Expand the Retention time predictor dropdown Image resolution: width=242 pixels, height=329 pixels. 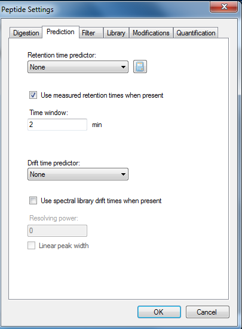click(78, 67)
